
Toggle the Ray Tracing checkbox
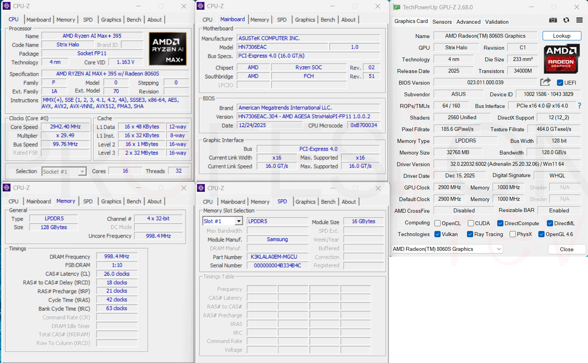point(470,234)
